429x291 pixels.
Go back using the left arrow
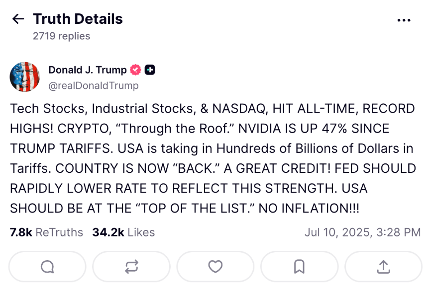[x=18, y=19]
